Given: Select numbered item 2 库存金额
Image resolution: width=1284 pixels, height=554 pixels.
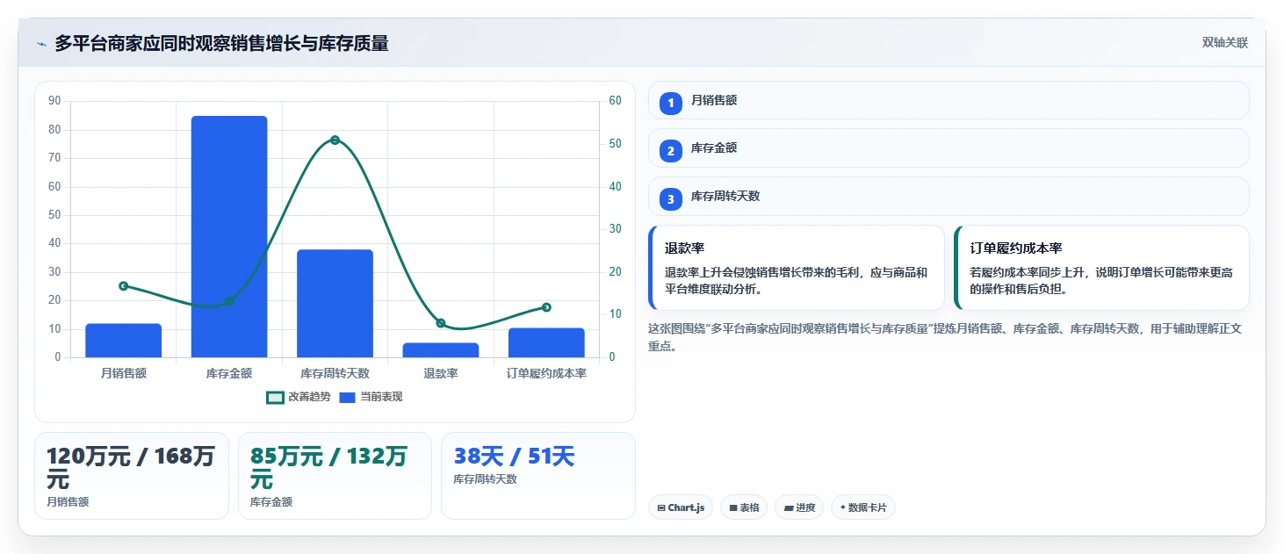Looking at the screenshot, I should point(949,147).
